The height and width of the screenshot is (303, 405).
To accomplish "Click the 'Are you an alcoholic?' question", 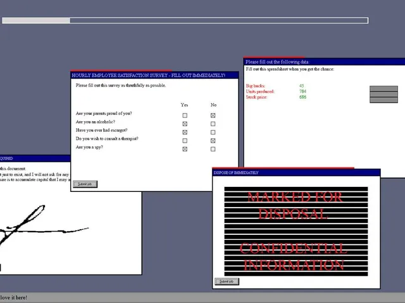I will point(96,122).
